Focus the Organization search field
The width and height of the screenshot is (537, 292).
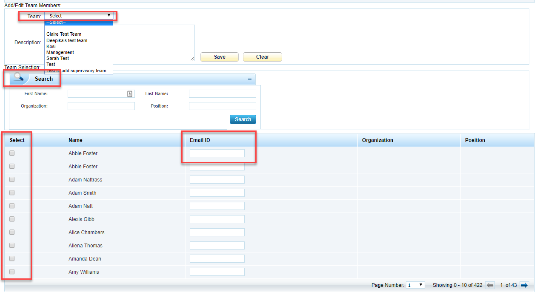coord(101,106)
